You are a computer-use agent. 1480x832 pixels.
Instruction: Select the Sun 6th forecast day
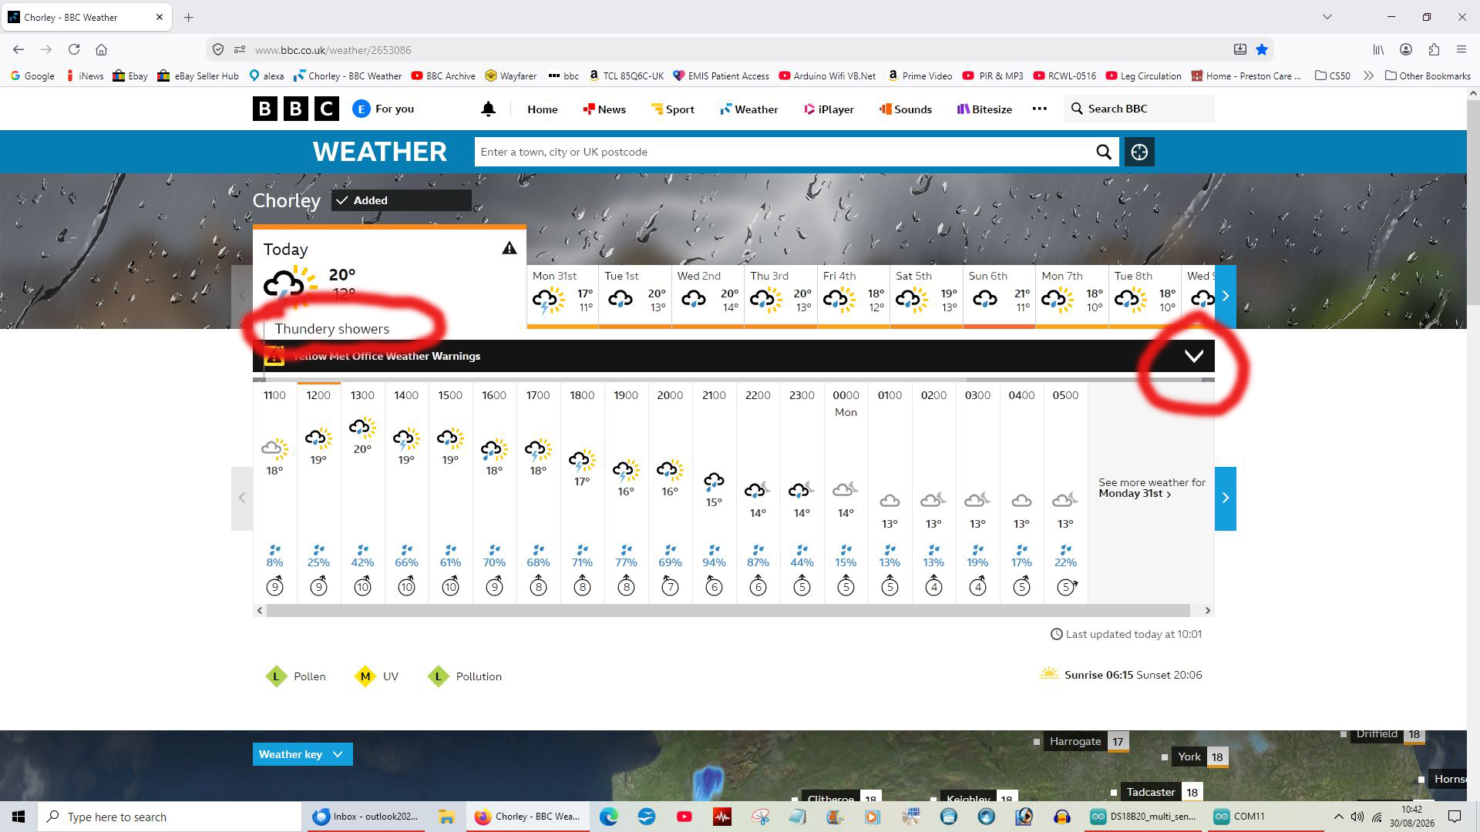coord(999,297)
